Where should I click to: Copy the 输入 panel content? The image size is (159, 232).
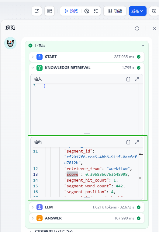(128, 79)
